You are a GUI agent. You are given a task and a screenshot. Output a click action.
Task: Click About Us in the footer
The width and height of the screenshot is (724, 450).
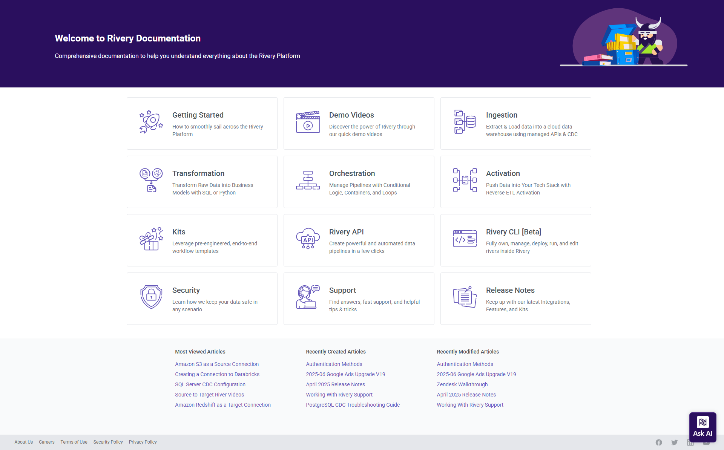pos(24,442)
